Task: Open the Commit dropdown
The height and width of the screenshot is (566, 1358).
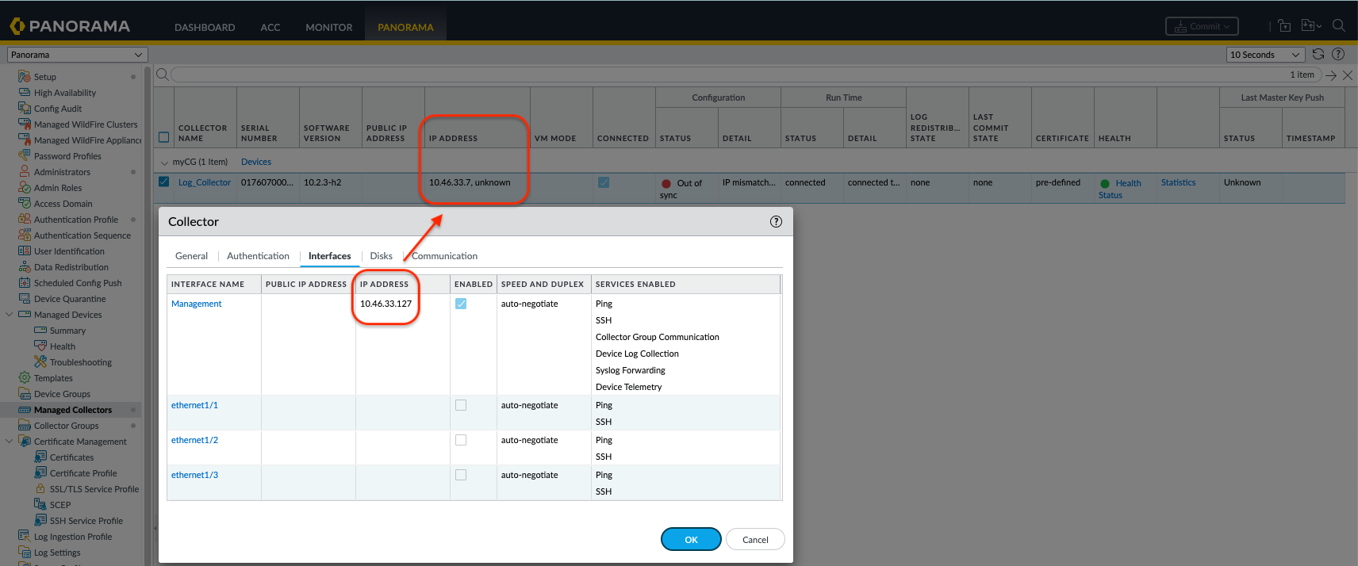Action: point(1202,26)
